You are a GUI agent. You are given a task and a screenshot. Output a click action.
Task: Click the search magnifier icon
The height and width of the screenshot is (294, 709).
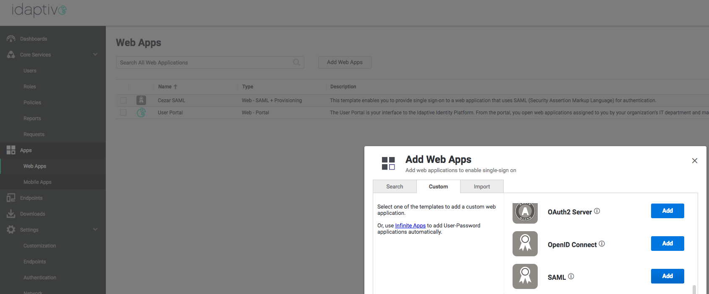296,62
